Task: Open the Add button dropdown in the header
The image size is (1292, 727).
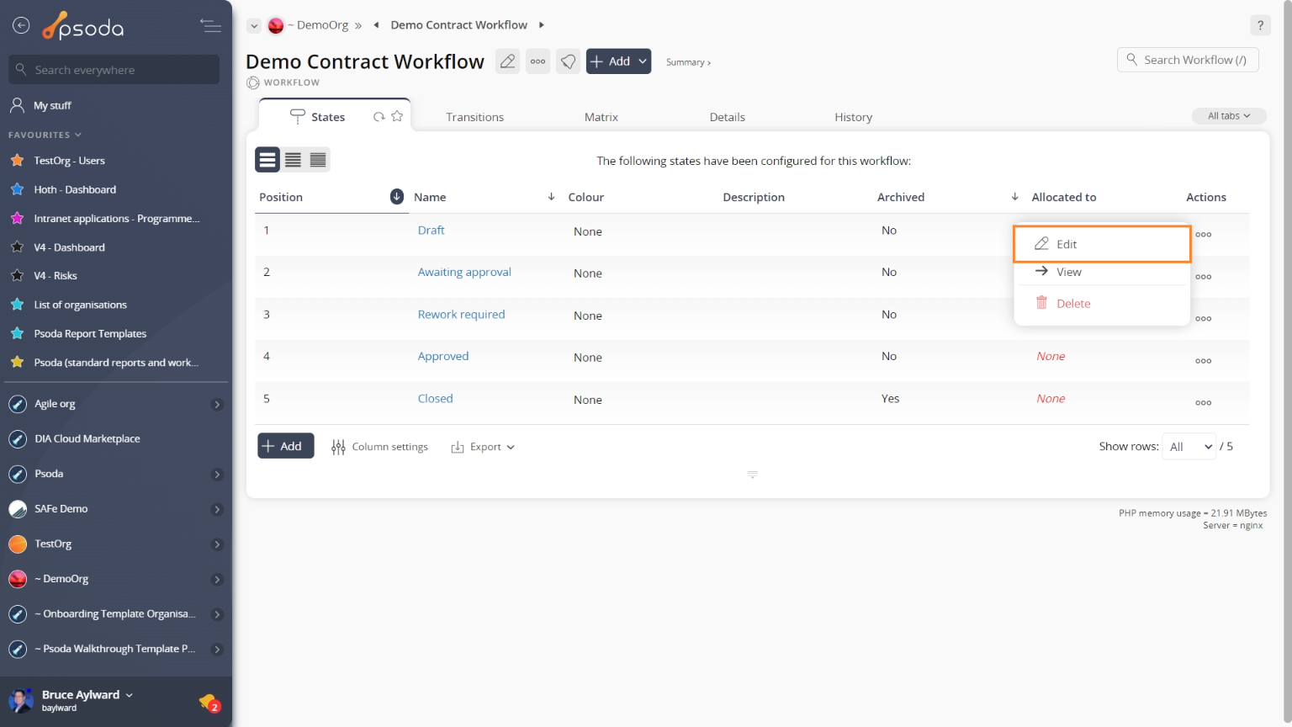Action: tap(643, 61)
